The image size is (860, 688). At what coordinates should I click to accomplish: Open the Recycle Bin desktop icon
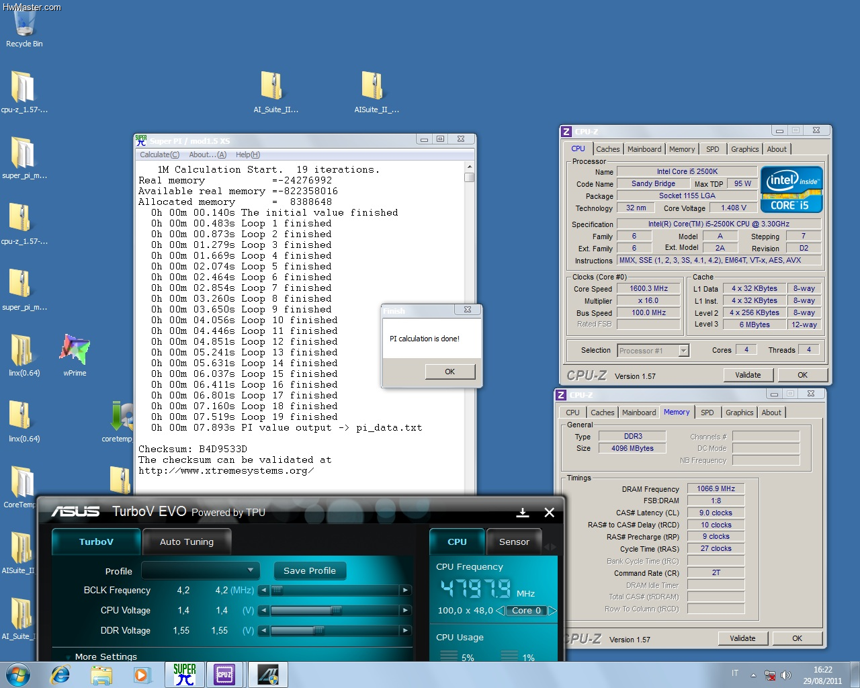tap(24, 27)
